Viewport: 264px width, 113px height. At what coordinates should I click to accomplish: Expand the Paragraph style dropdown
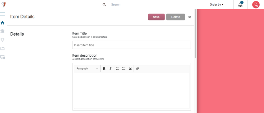coord(88,69)
